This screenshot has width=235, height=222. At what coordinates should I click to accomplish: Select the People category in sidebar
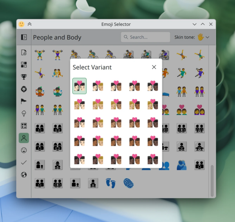24,138
